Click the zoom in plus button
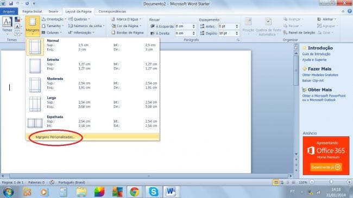 (349, 182)
